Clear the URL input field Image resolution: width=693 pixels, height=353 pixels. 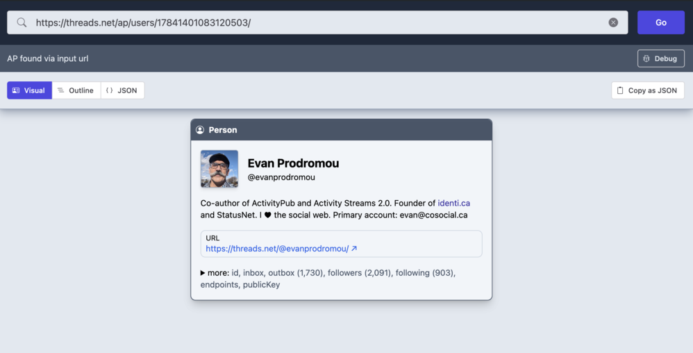pyautogui.click(x=613, y=22)
